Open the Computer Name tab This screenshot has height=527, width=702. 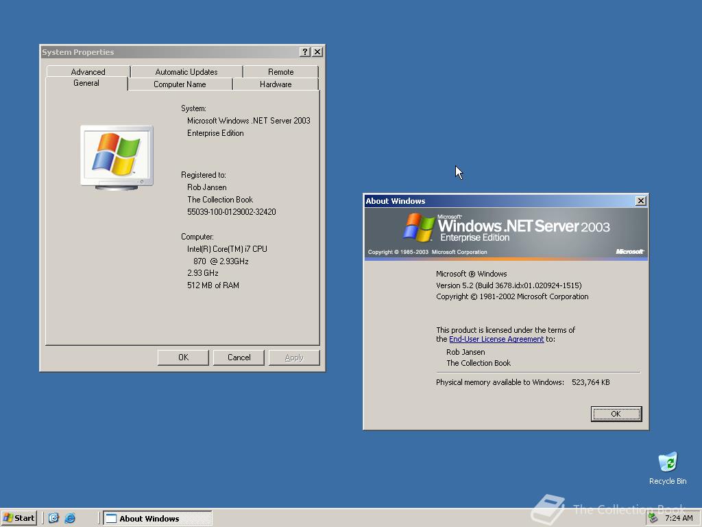click(180, 84)
